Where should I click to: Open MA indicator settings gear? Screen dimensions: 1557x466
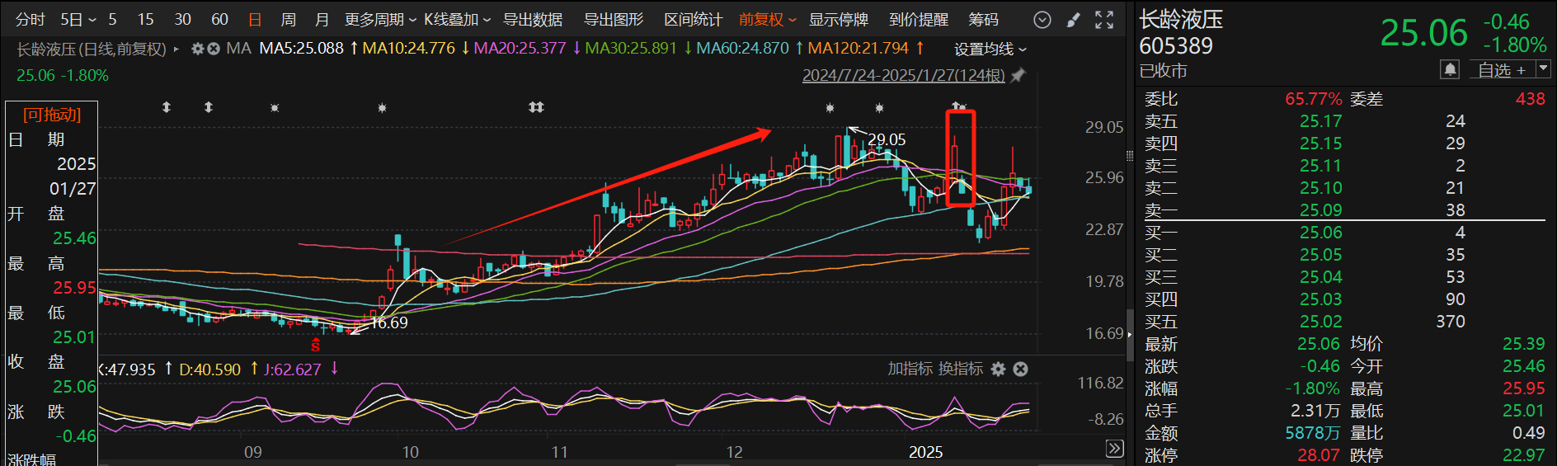tap(198, 49)
